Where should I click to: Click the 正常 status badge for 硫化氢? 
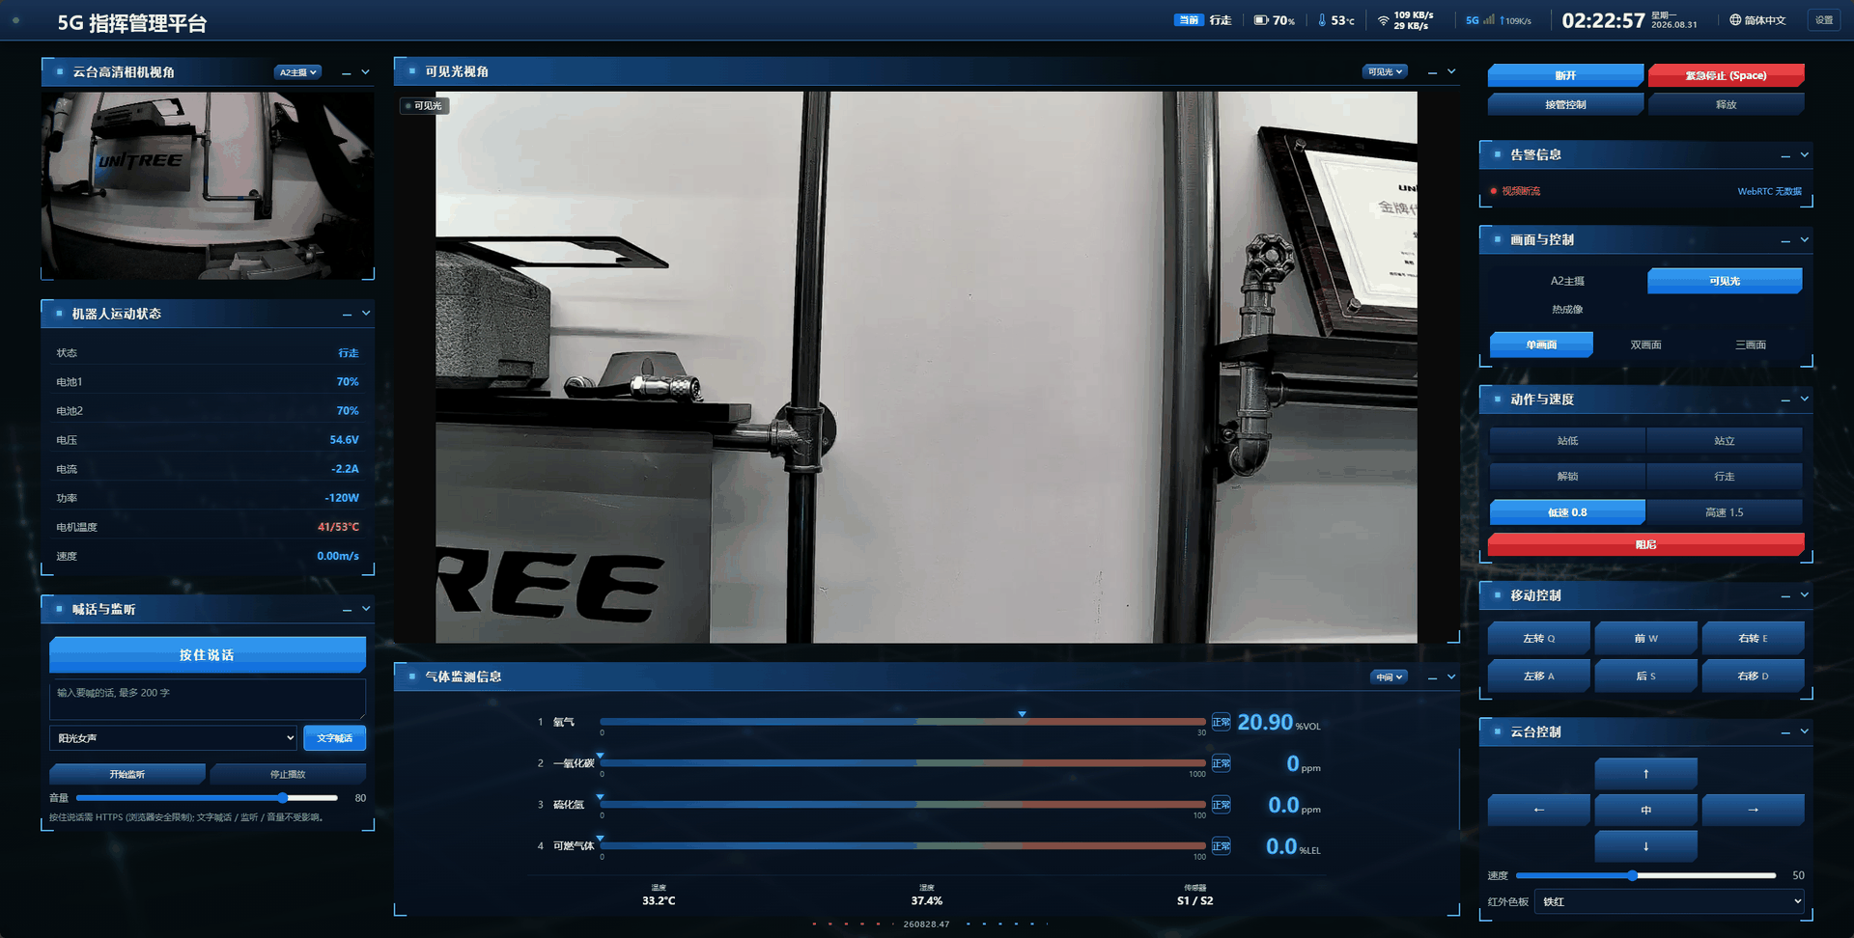(x=1222, y=805)
